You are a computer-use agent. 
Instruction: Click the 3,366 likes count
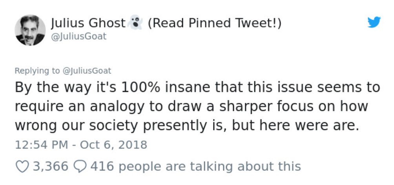[51, 167]
